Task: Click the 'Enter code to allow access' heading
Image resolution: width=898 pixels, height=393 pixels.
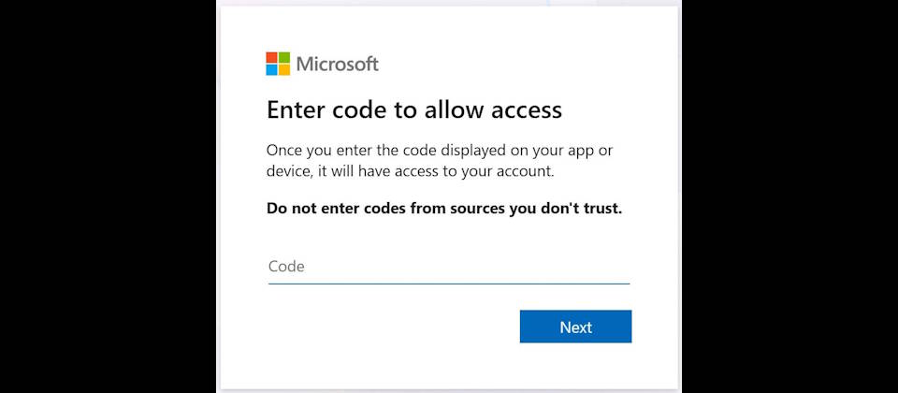Action: click(414, 110)
